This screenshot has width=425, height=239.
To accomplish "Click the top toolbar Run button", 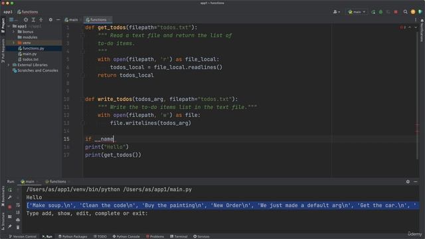I will (373, 12).
